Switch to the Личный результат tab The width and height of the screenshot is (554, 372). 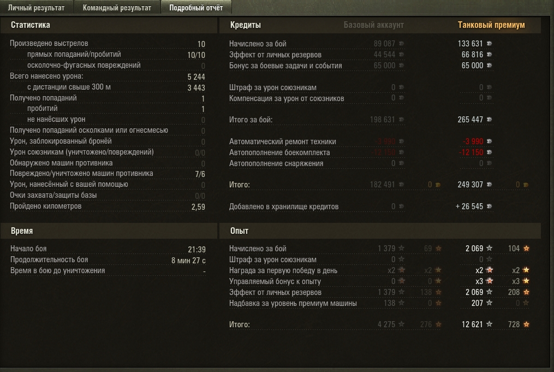click(x=36, y=8)
